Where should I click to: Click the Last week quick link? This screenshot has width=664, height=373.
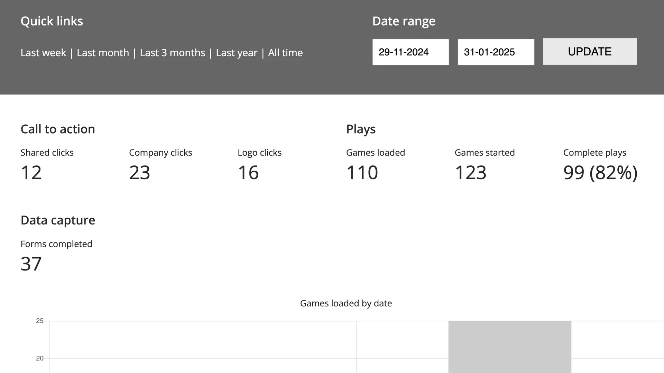(x=43, y=53)
